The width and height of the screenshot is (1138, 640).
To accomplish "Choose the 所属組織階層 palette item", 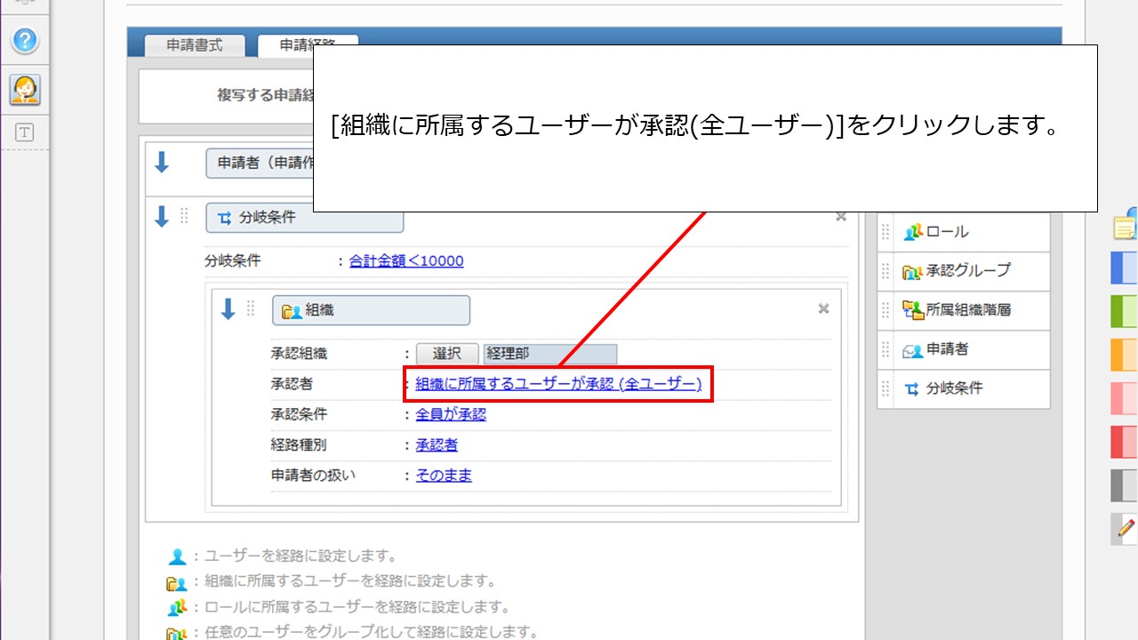I will pyautogui.click(x=967, y=310).
